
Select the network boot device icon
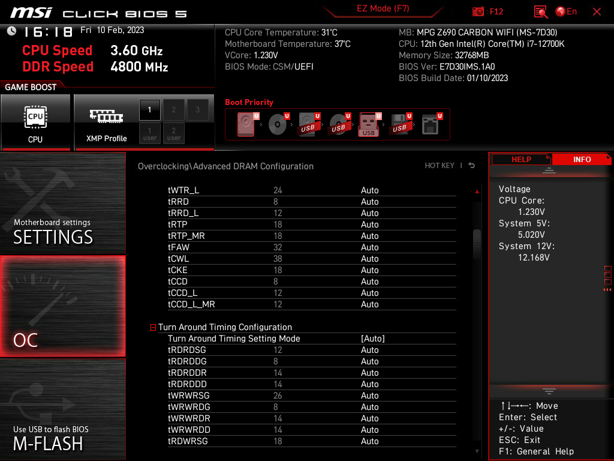pos(432,124)
